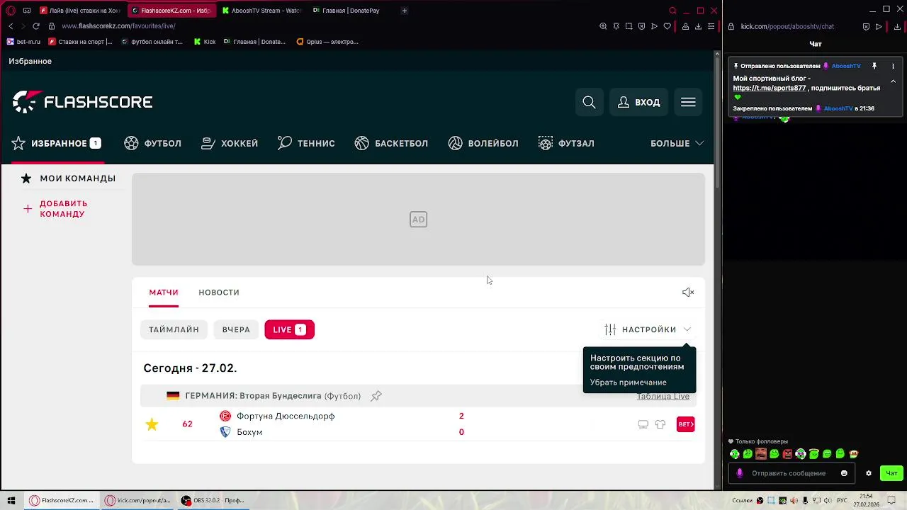Open Flashscore search magnifier icon

[x=589, y=102]
